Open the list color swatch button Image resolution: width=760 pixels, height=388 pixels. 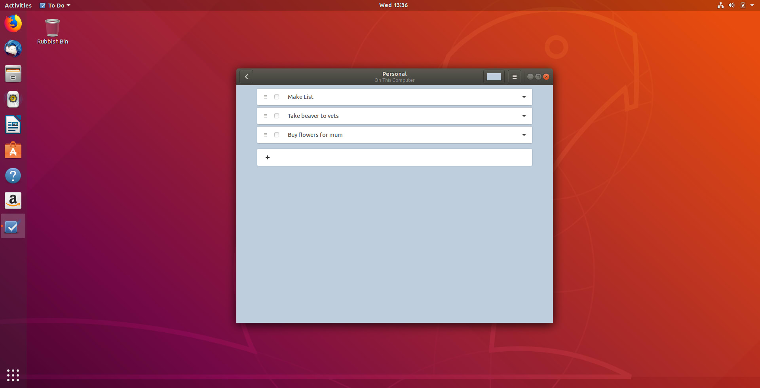[x=494, y=77]
